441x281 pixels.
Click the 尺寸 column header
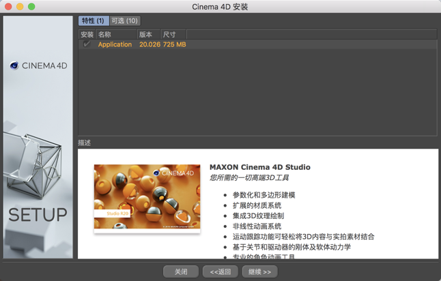[173, 35]
